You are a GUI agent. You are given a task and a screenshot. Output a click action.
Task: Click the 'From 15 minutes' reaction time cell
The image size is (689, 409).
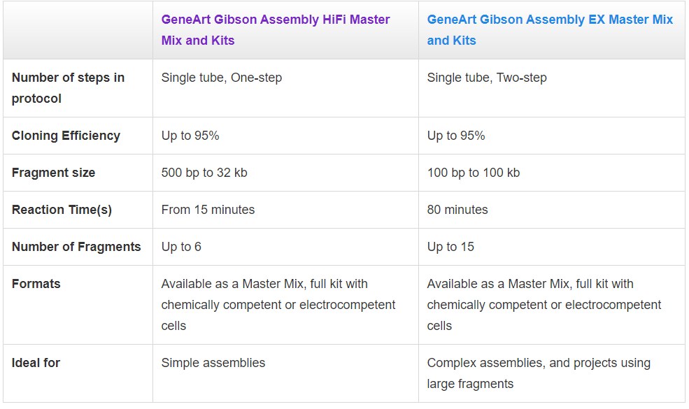(208, 210)
